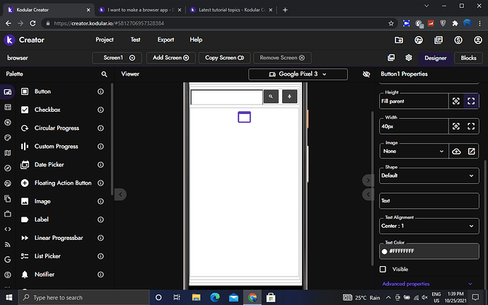Show info for Linear Progressbar component

click(100, 238)
